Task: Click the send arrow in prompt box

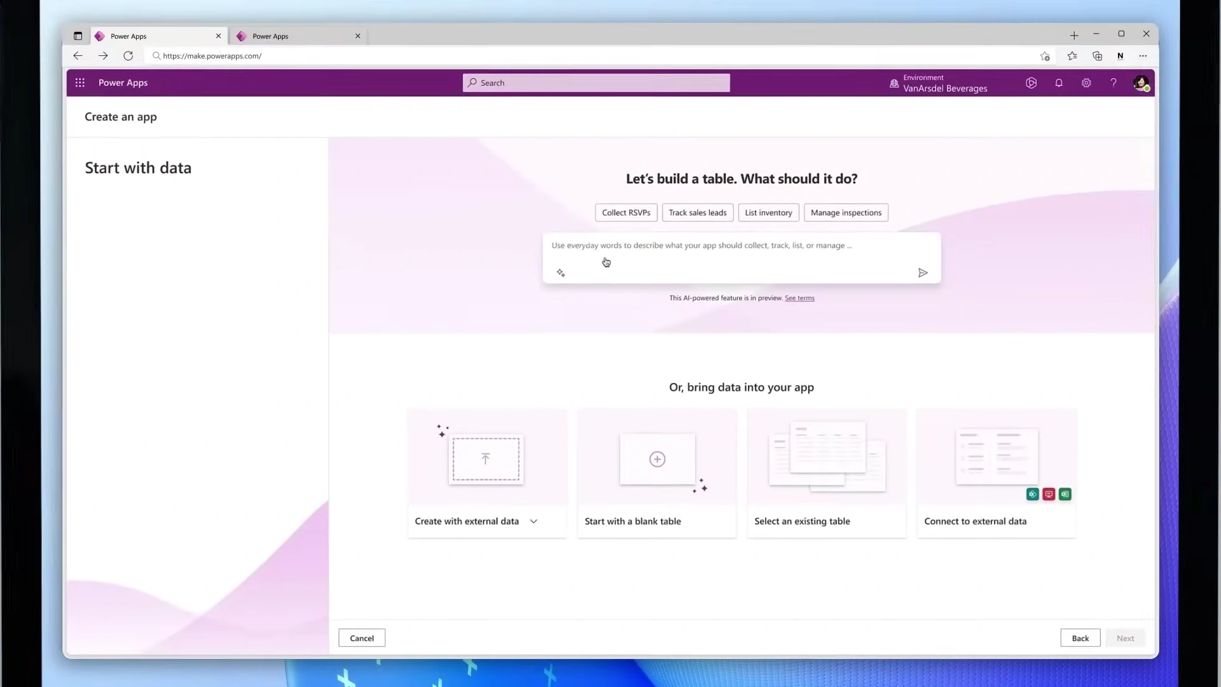Action: [x=923, y=273]
